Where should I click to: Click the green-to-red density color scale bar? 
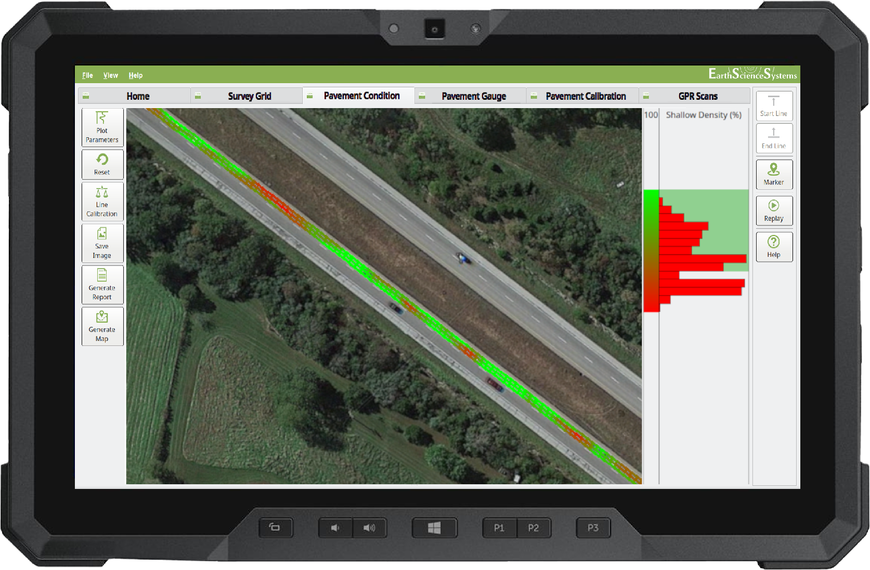point(651,250)
